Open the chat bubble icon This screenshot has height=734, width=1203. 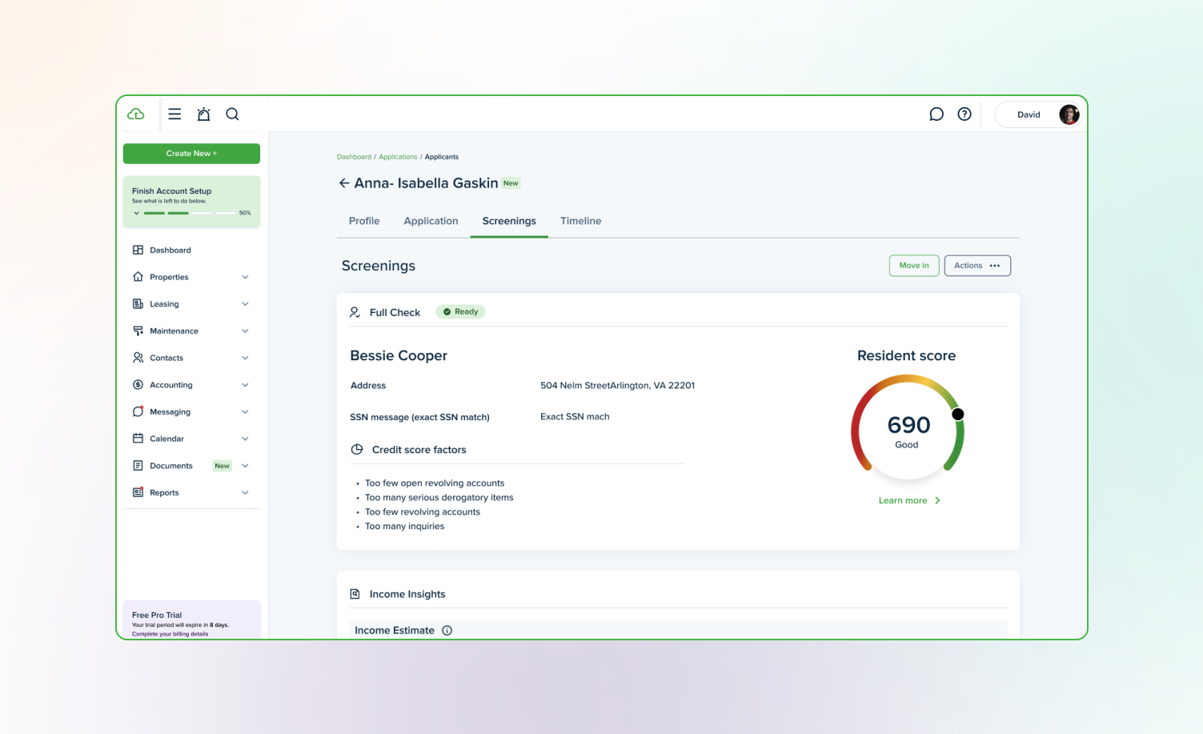[936, 114]
